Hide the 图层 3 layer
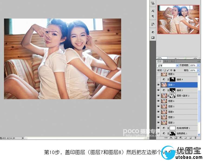This screenshot has height=161, width=203. [158, 117]
